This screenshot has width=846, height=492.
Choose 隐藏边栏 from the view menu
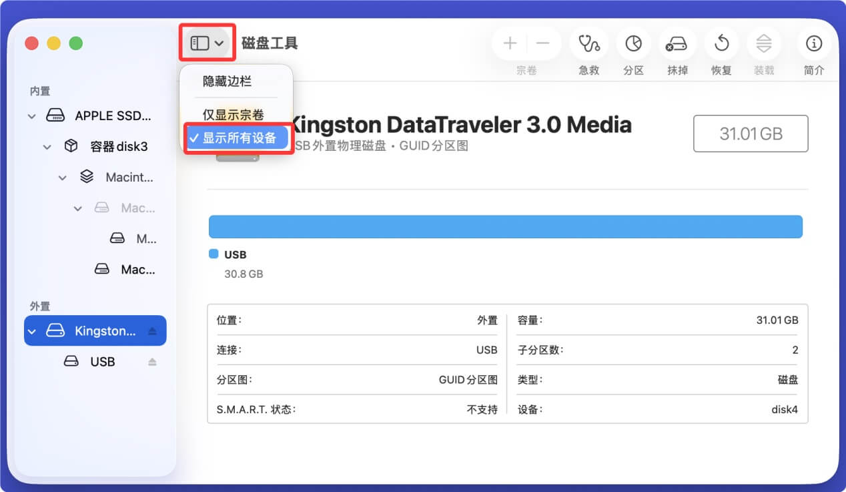(228, 81)
